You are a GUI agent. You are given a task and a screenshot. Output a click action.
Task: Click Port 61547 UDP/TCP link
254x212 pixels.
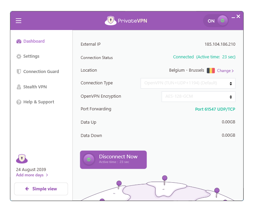coord(215,109)
